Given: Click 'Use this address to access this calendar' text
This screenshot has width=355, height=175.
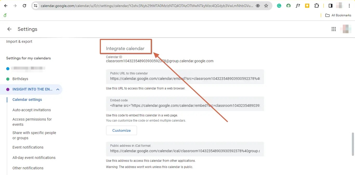Looking at the screenshot, I should pyautogui.click(x=151, y=161).
